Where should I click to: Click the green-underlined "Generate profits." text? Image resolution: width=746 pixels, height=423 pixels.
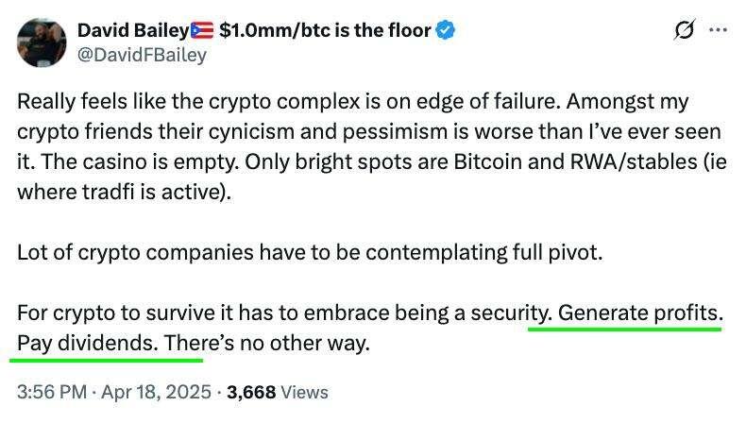tap(640, 313)
